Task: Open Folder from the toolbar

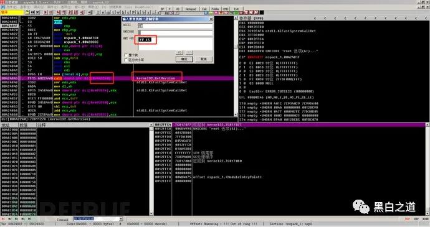Action: point(215,9)
